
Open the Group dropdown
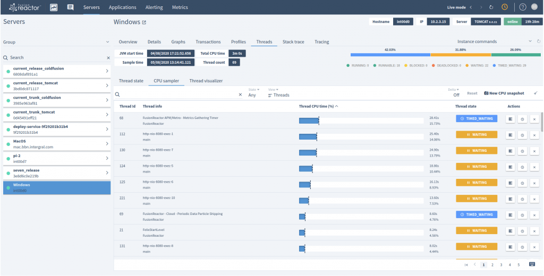tap(56, 42)
